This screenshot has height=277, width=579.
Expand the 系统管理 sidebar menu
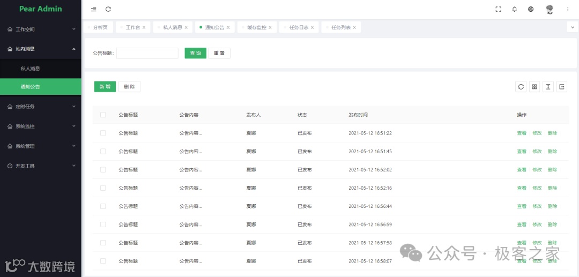point(41,146)
